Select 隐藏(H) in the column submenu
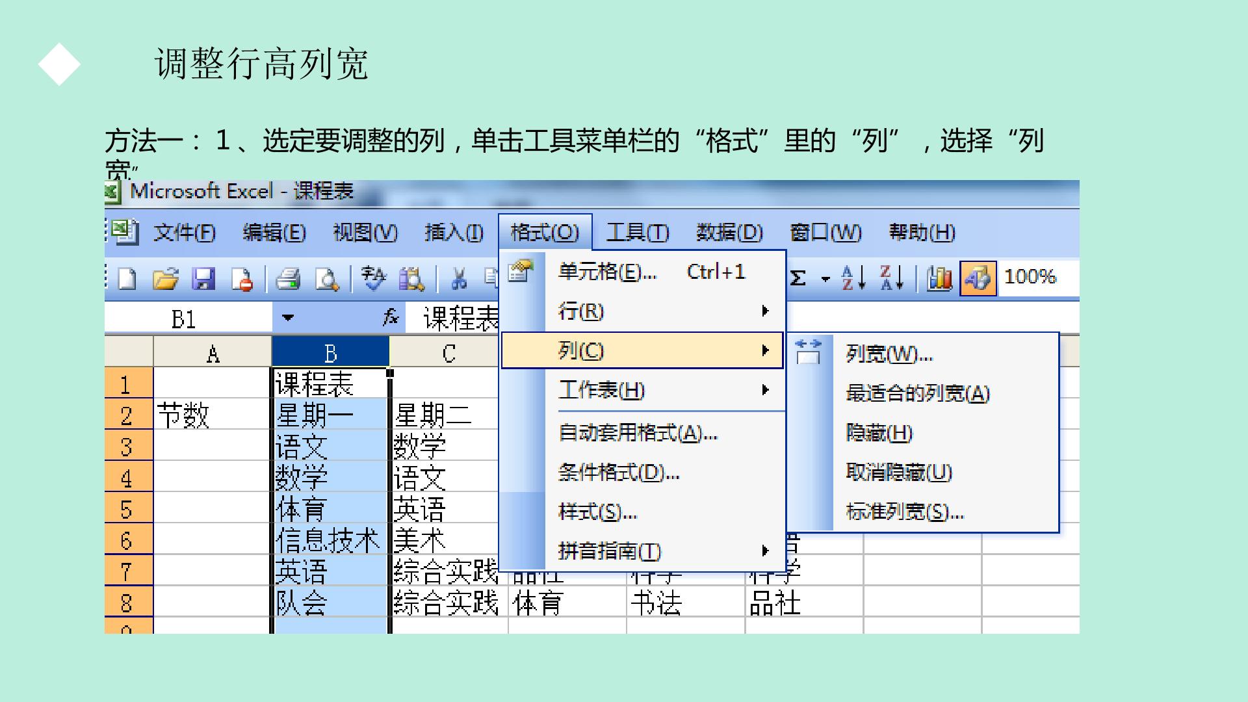This screenshot has width=1248, height=702. [x=923, y=433]
